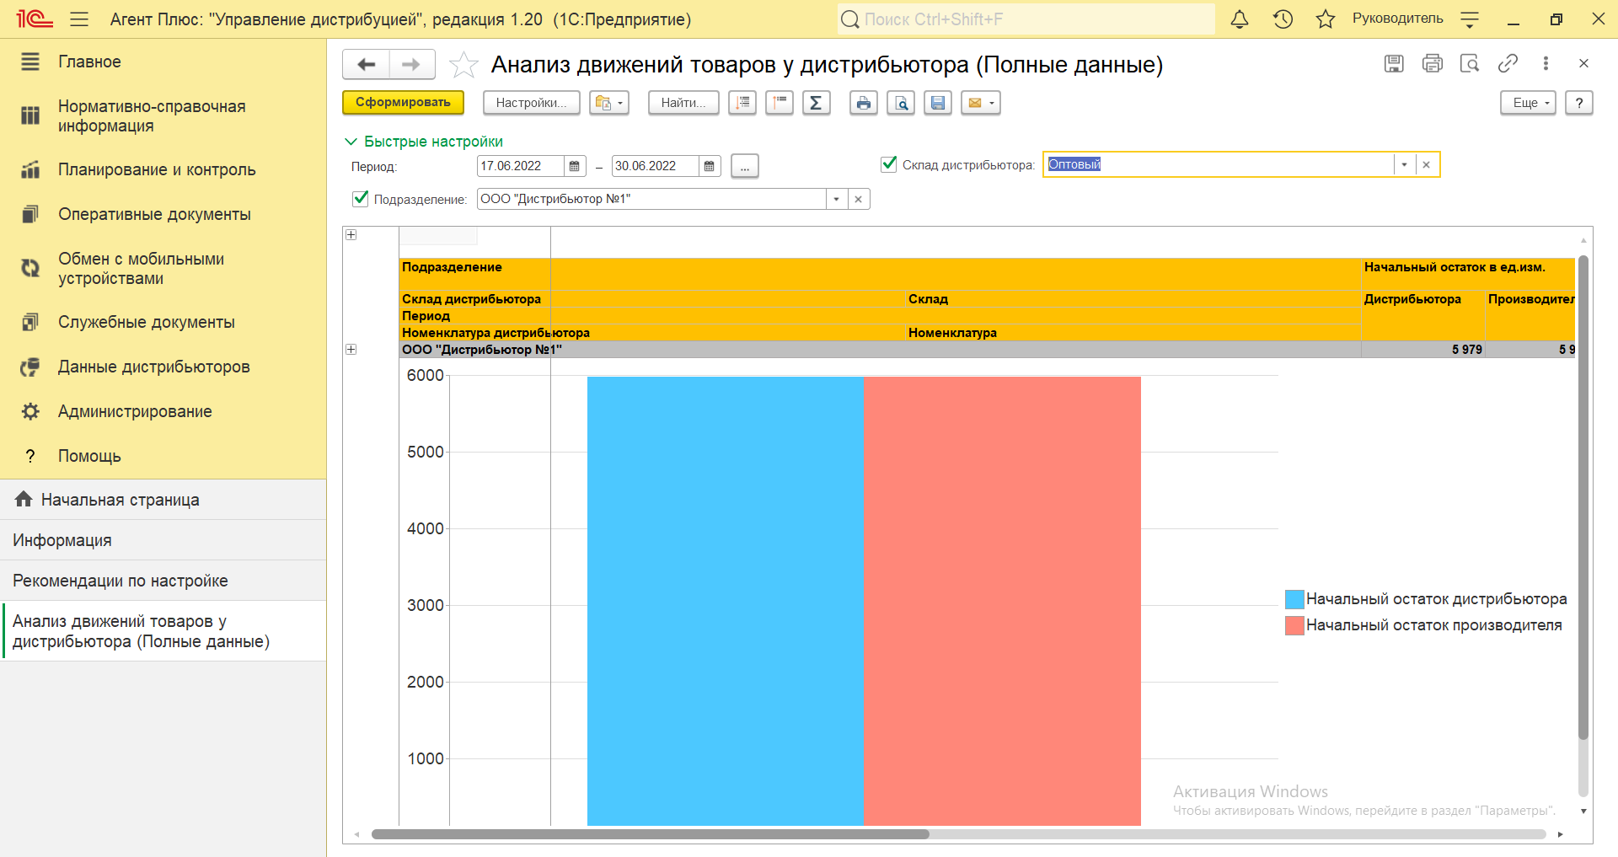Viewport: 1618px width, 857px height.
Task: Uncheck the Подразделение checkbox
Action: coord(361,199)
